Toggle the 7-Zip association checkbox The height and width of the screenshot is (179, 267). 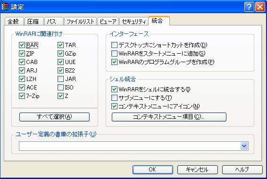22,96
